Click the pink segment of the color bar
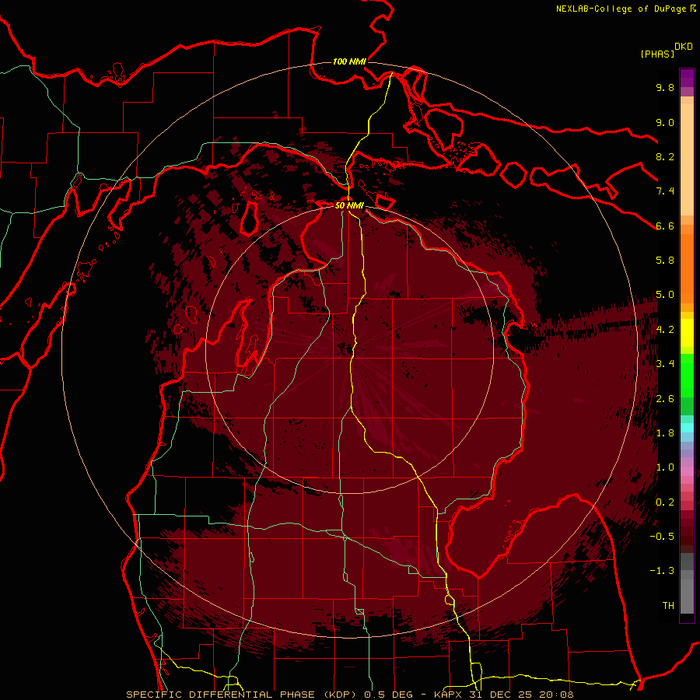Viewport: 700px width, 700px height. 687,471
